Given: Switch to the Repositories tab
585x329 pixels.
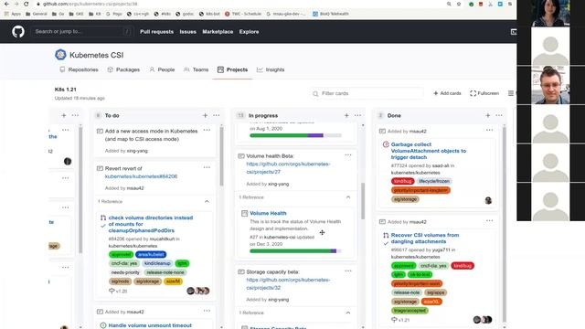Looking at the screenshot, I should click(x=80, y=69).
